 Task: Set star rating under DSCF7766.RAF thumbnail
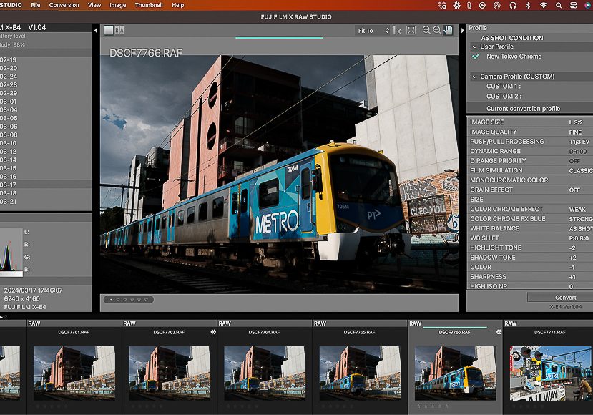pos(430,406)
